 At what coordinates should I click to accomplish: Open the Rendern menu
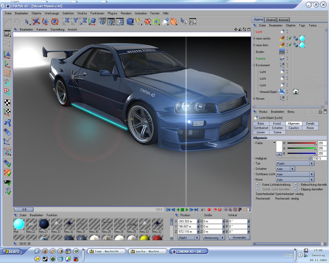tap(126, 13)
